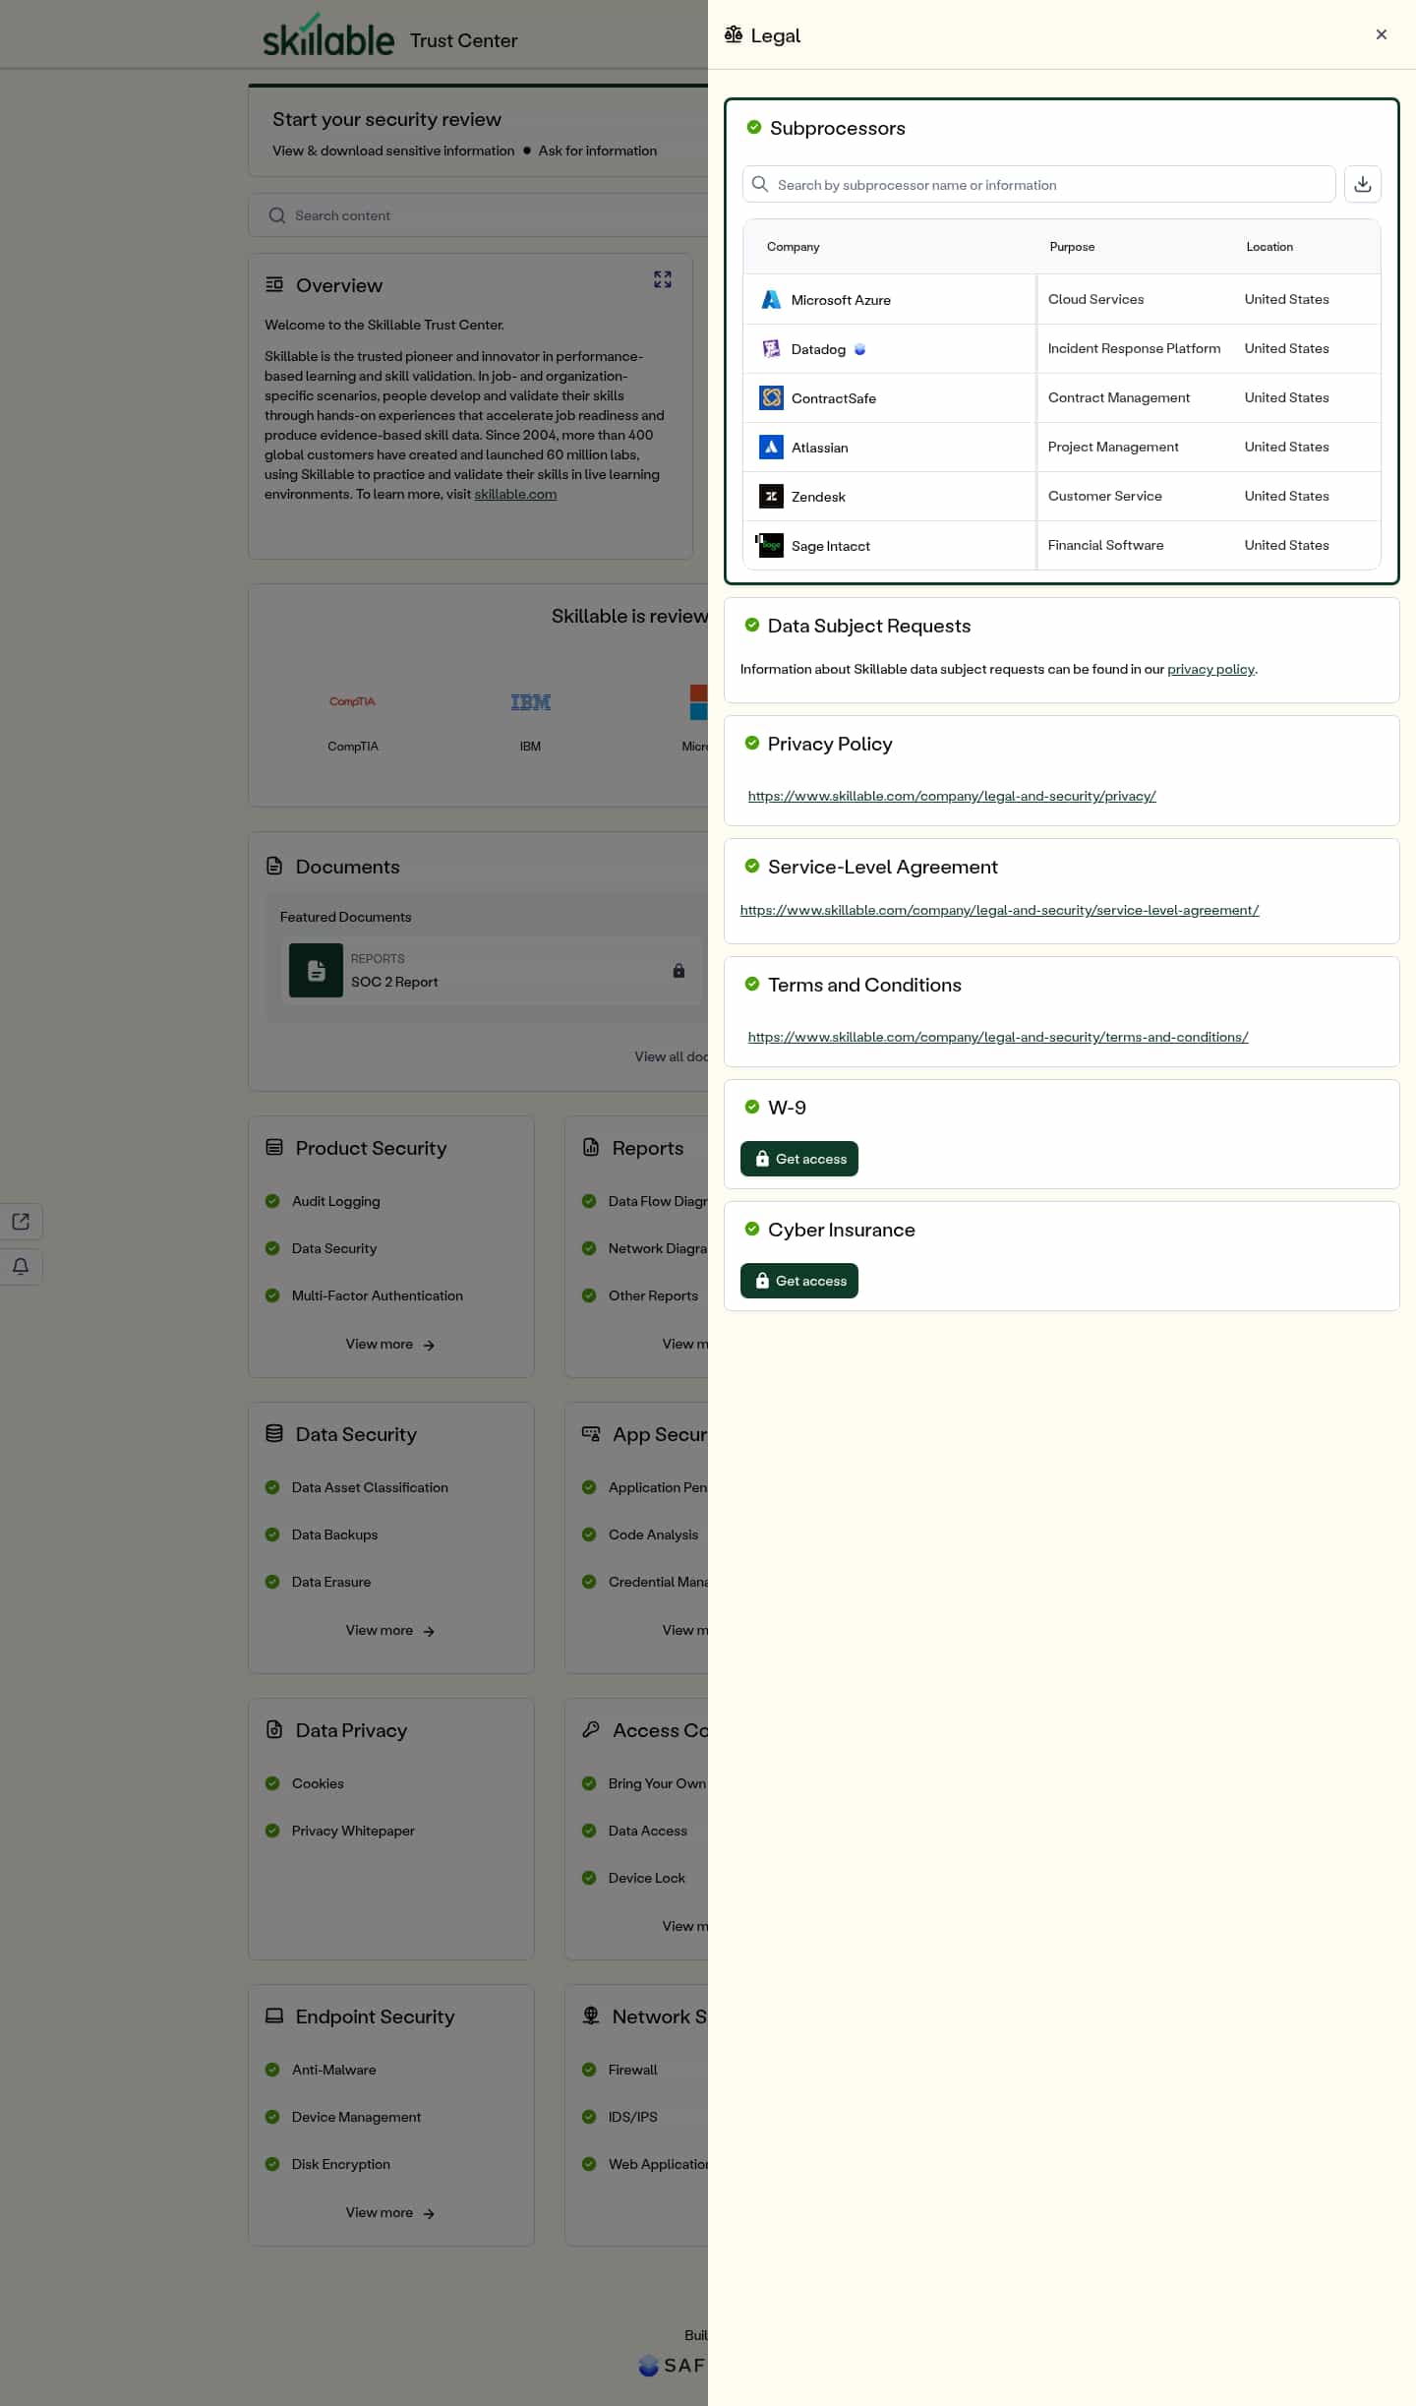This screenshot has width=1416, height=2406.
Task: Click the Documents heading icon
Action: coord(274,866)
